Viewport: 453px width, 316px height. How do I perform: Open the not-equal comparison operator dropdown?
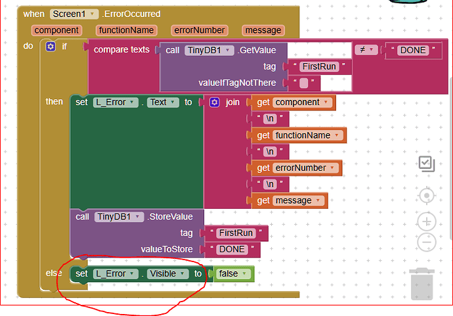pos(366,50)
